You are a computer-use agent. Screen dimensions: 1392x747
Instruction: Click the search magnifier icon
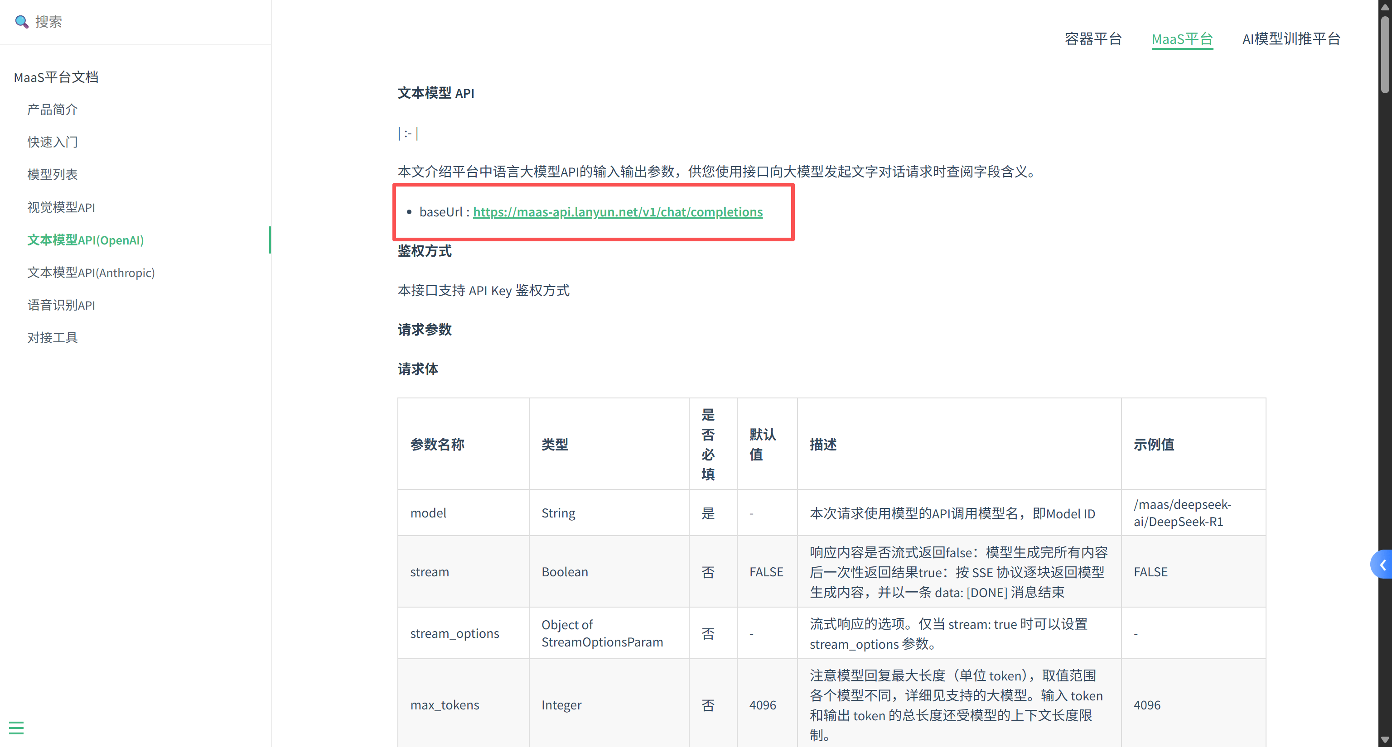coord(21,22)
